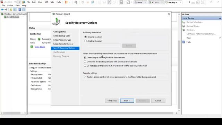Select the Local Backup tree node
The image size is (222, 125).
click(13, 17)
